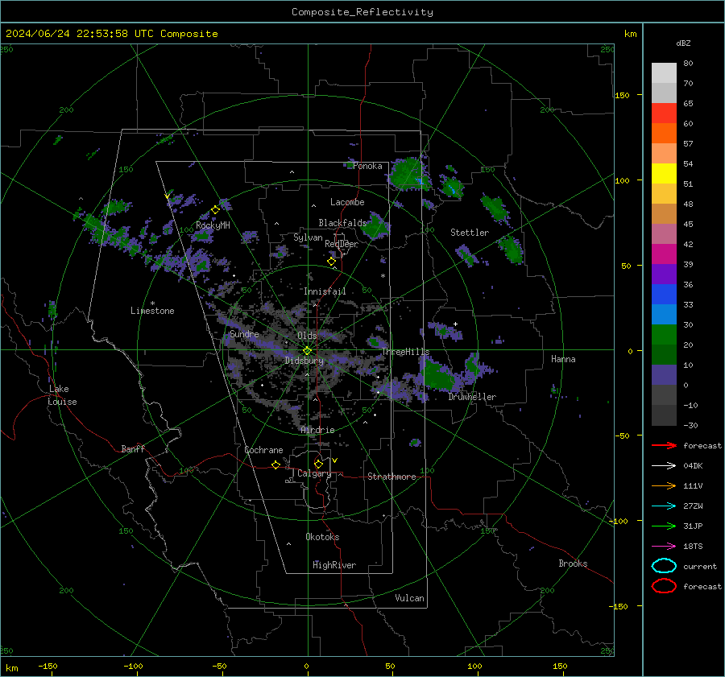Select the purple 36–39 dBZ color swatch
725x677 pixels.
click(664, 274)
